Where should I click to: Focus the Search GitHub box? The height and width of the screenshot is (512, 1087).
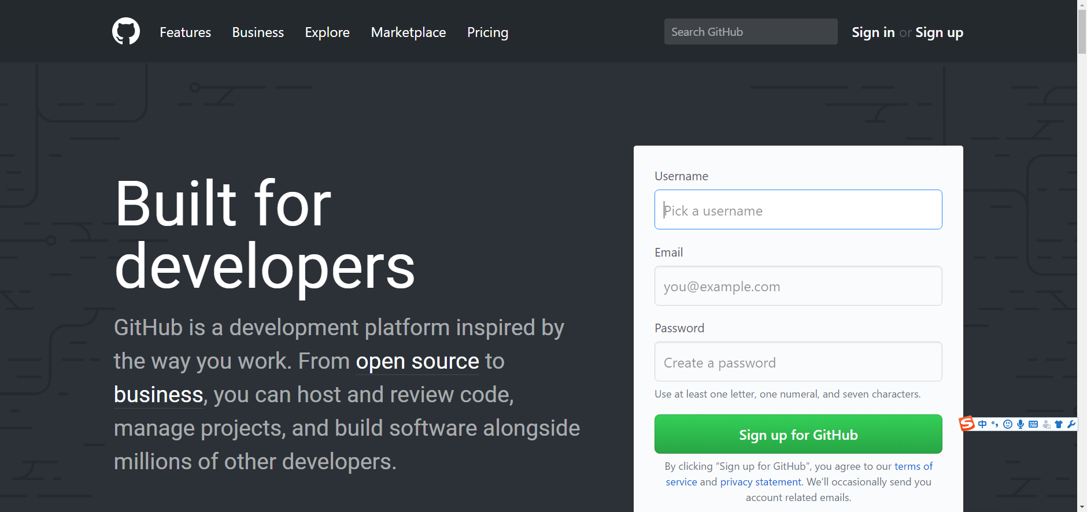(750, 32)
